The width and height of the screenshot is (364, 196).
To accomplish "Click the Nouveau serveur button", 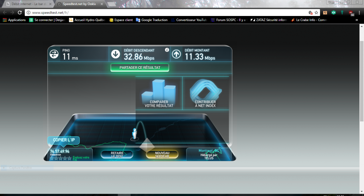I will pos(162,155).
